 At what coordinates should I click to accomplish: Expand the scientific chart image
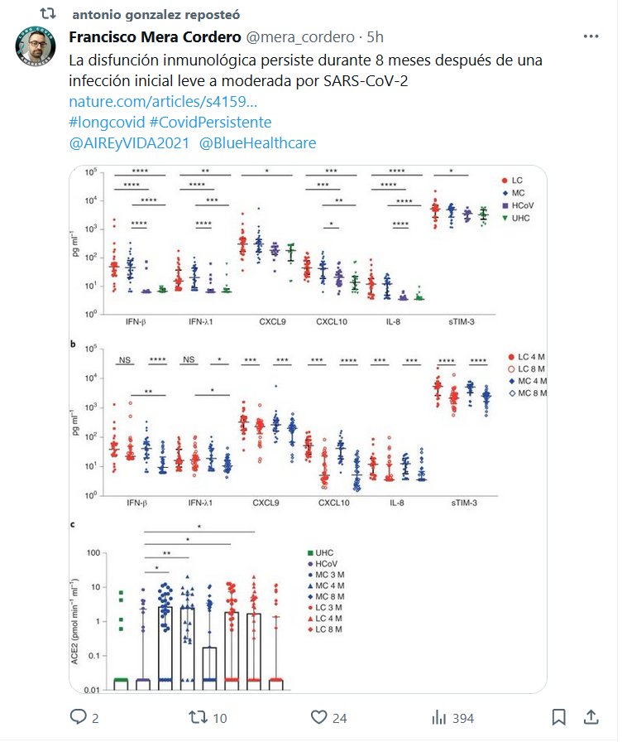pos(308,427)
